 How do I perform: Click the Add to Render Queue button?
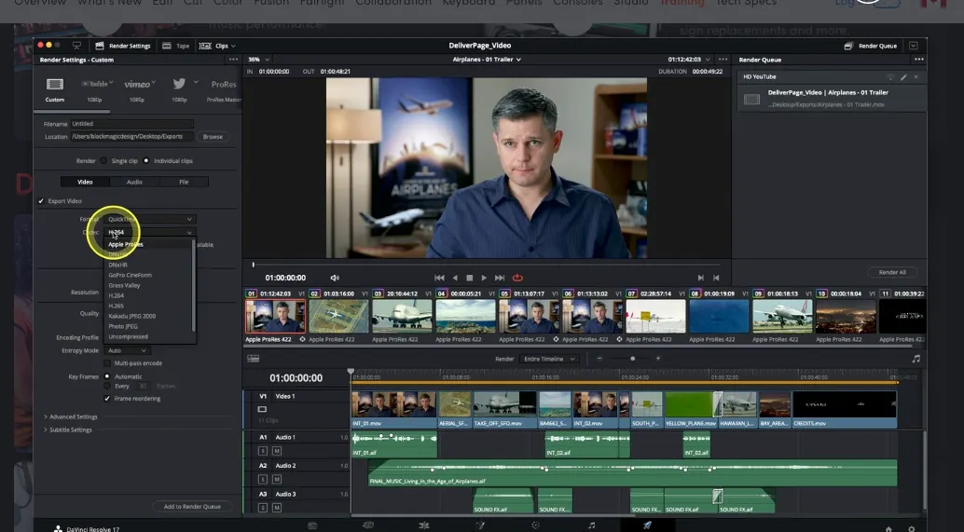click(x=192, y=507)
